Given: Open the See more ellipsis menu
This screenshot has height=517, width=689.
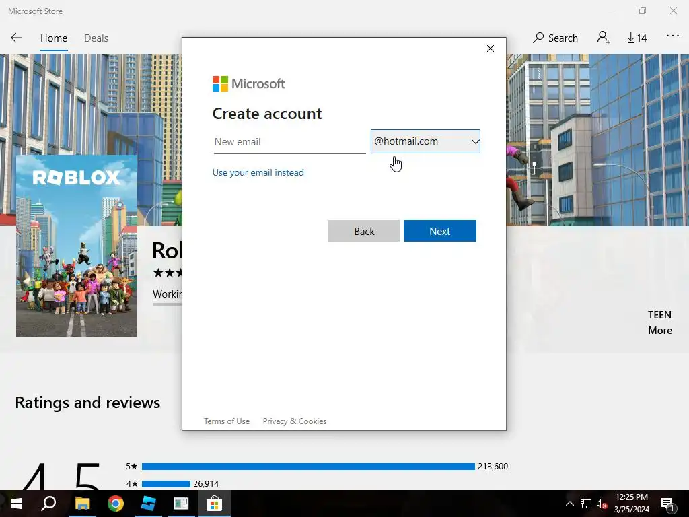Looking at the screenshot, I should tap(673, 36).
